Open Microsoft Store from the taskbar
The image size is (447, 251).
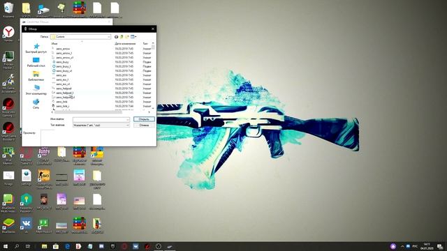pos(56,246)
